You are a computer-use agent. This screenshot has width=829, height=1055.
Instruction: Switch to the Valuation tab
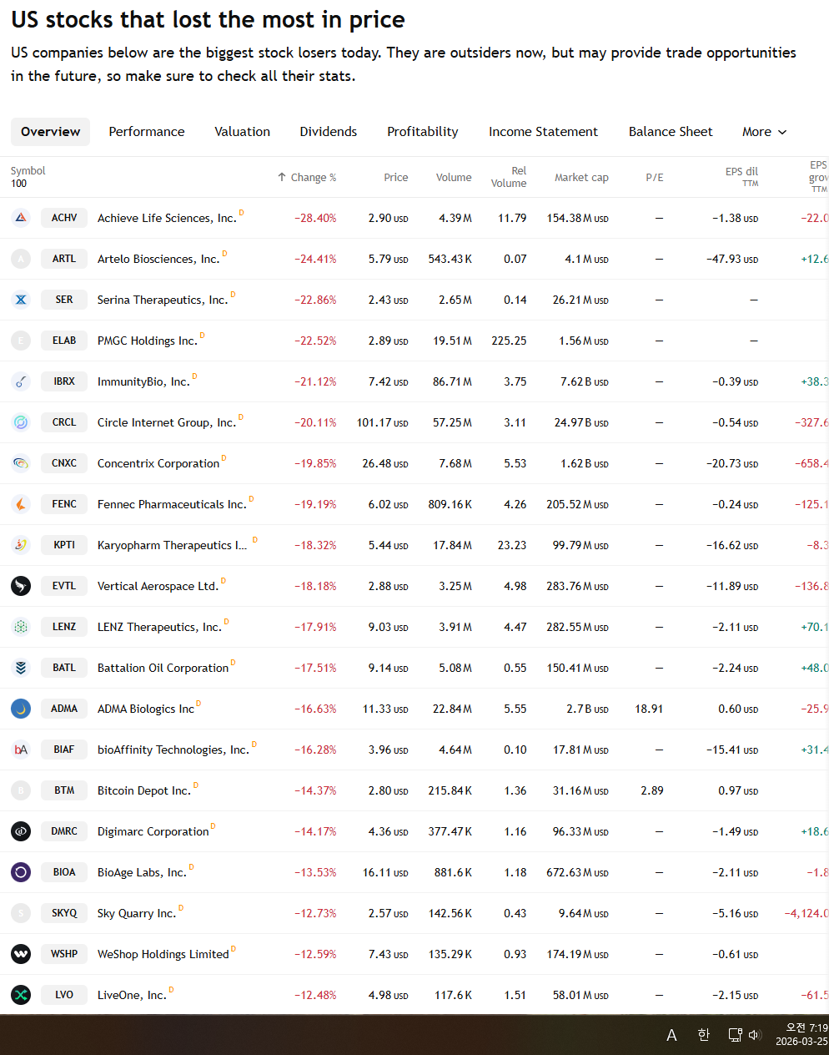[243, 132]
